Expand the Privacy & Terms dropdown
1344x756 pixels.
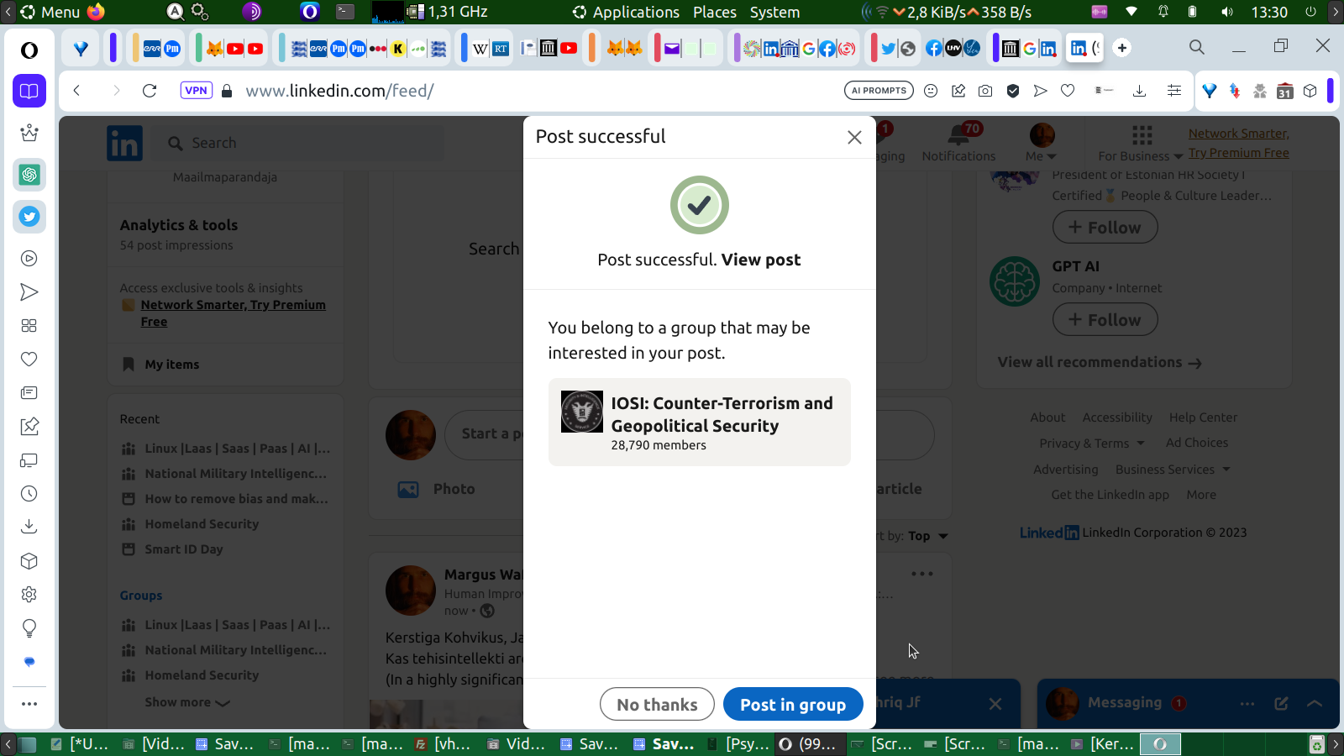(x=1092, y=443)
